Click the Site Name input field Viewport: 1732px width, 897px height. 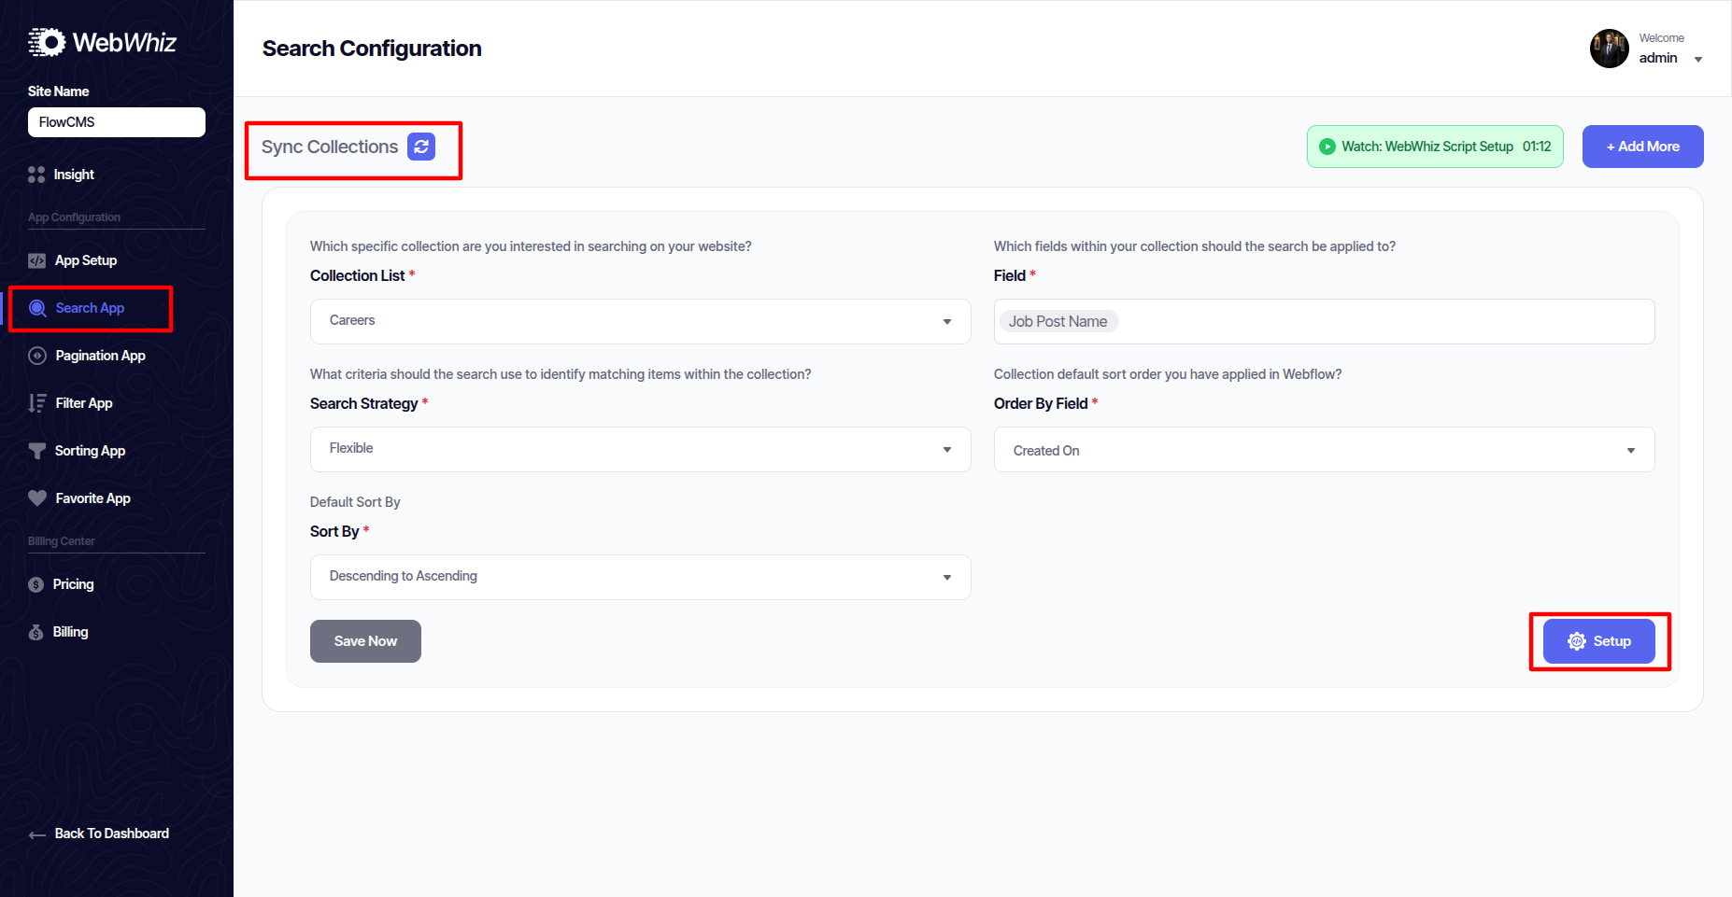117,122
